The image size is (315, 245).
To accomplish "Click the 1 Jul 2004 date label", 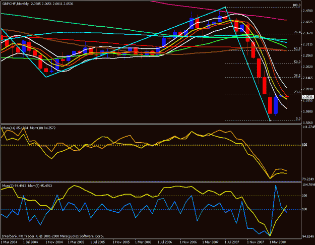I will pyautogui.click(x=31, y=242).
